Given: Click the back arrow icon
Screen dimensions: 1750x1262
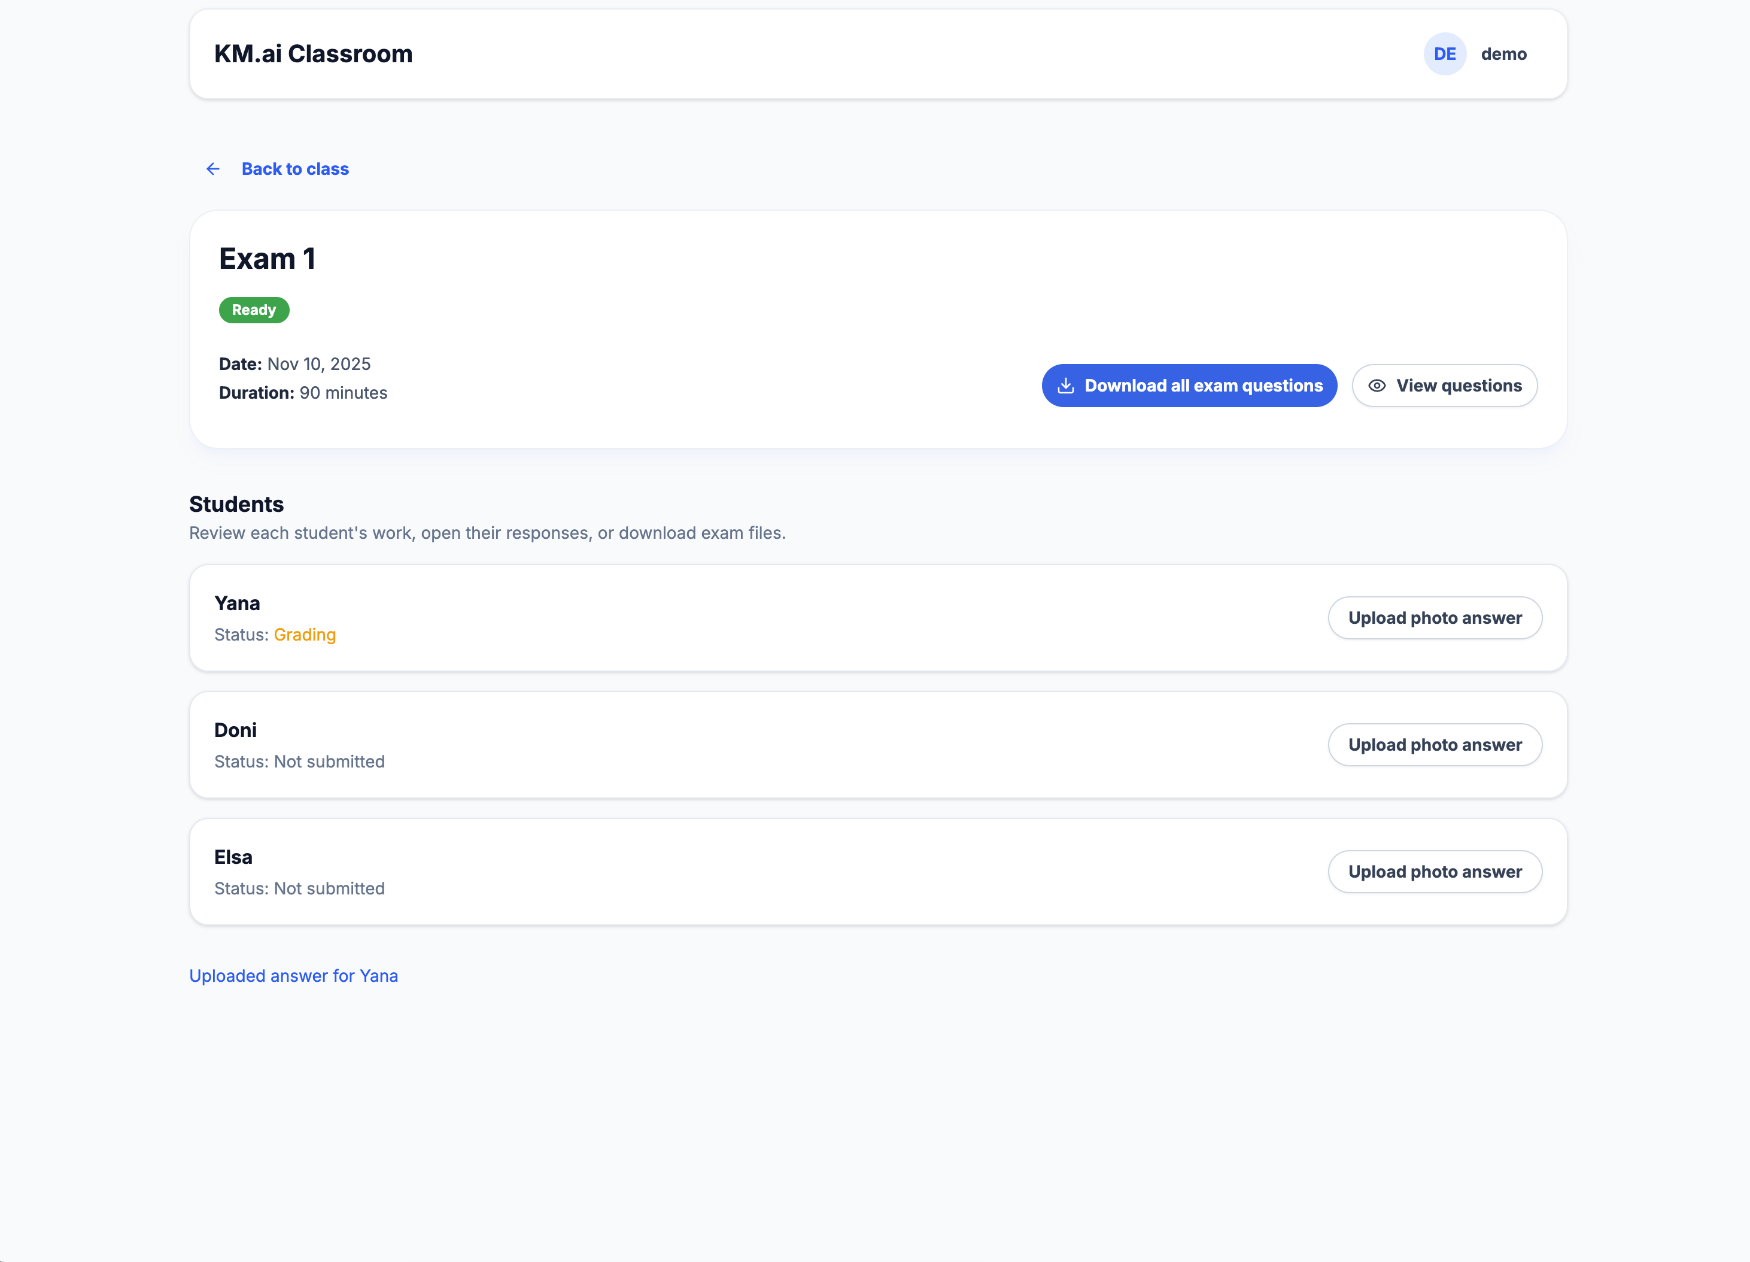Looking at the screenshot, I should 213,169.
